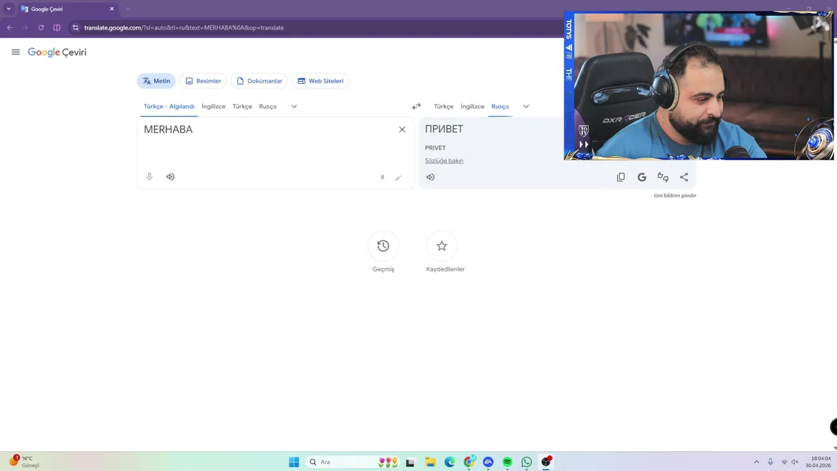Viewport: 837px width, 471px height.
Task: Start voice input with the microphone icon
Action: click(x=150, y=177)
